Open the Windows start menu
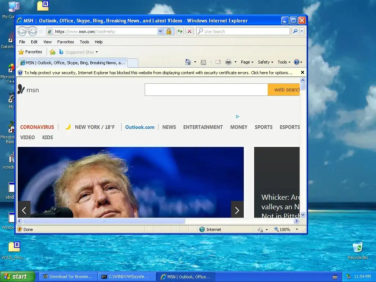The height and width of the screenshot is (282, 376). 17,276
